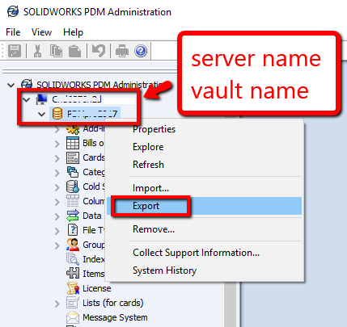The width and height of the screenshot is (347, 327).
Task: Click the Add-ins gears icon
Action: (73, 128)
